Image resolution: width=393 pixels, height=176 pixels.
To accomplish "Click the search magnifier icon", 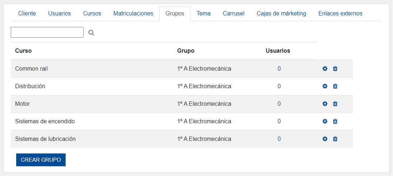I will click(x=91, y=33).
